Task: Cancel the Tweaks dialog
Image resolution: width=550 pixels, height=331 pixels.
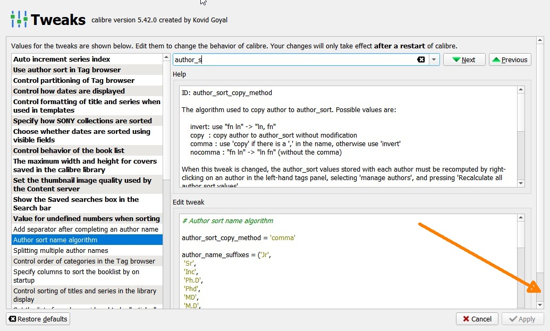Action: 477,319
